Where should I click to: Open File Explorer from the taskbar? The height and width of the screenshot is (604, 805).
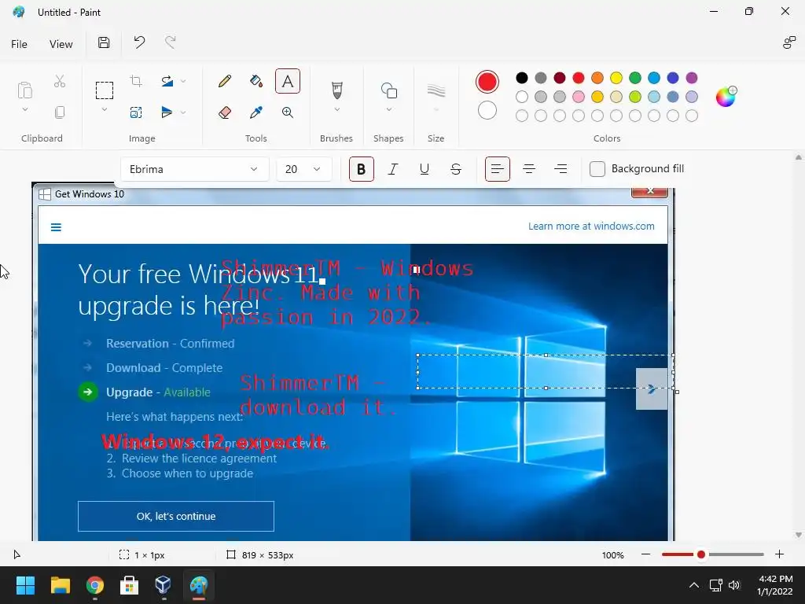pyautogui.click(x=60, y=585)
